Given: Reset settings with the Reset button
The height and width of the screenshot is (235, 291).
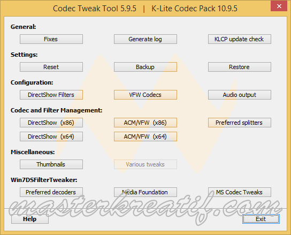Looking at the screenshot, I should 51,67.
